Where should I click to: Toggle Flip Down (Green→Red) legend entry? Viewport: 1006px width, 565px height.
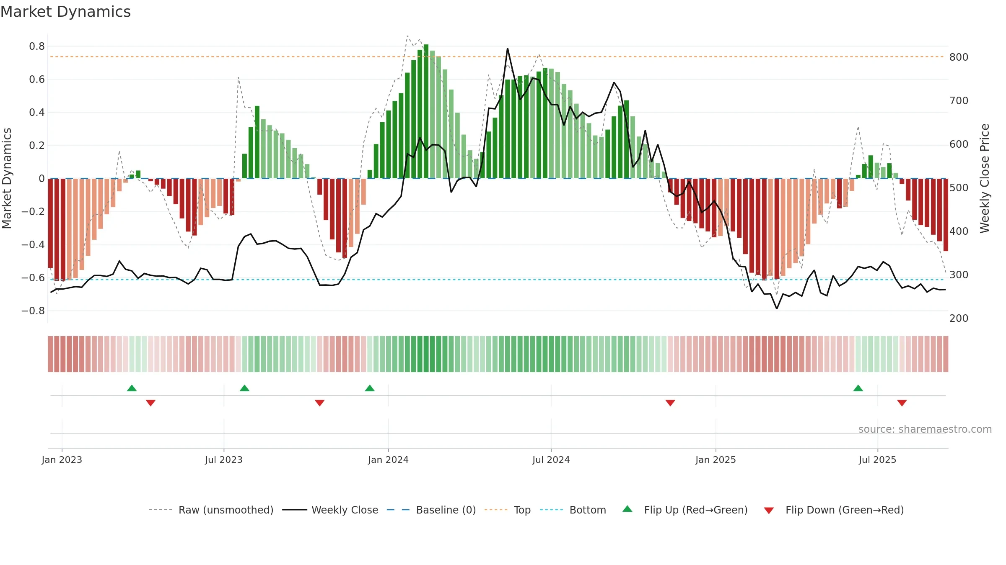pos(833,510)
